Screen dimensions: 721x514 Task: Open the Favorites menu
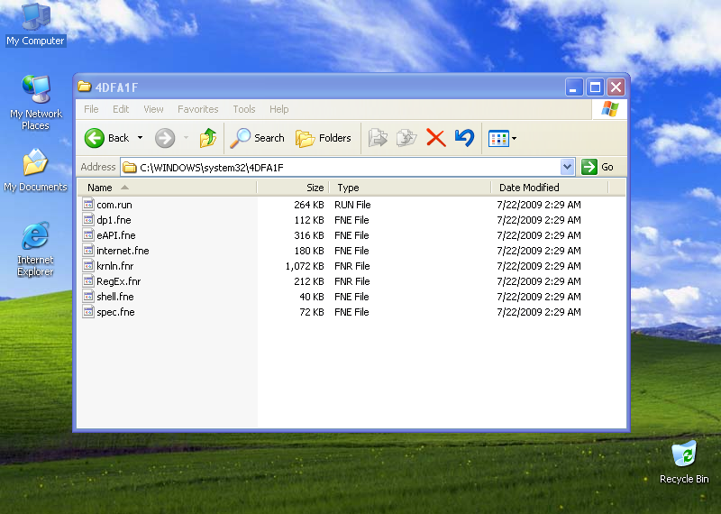click(x=197, y=109)
